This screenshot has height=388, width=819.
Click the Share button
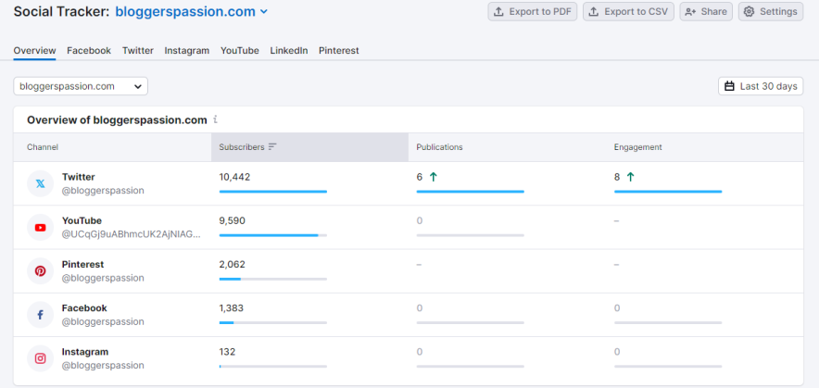[706, 11]
